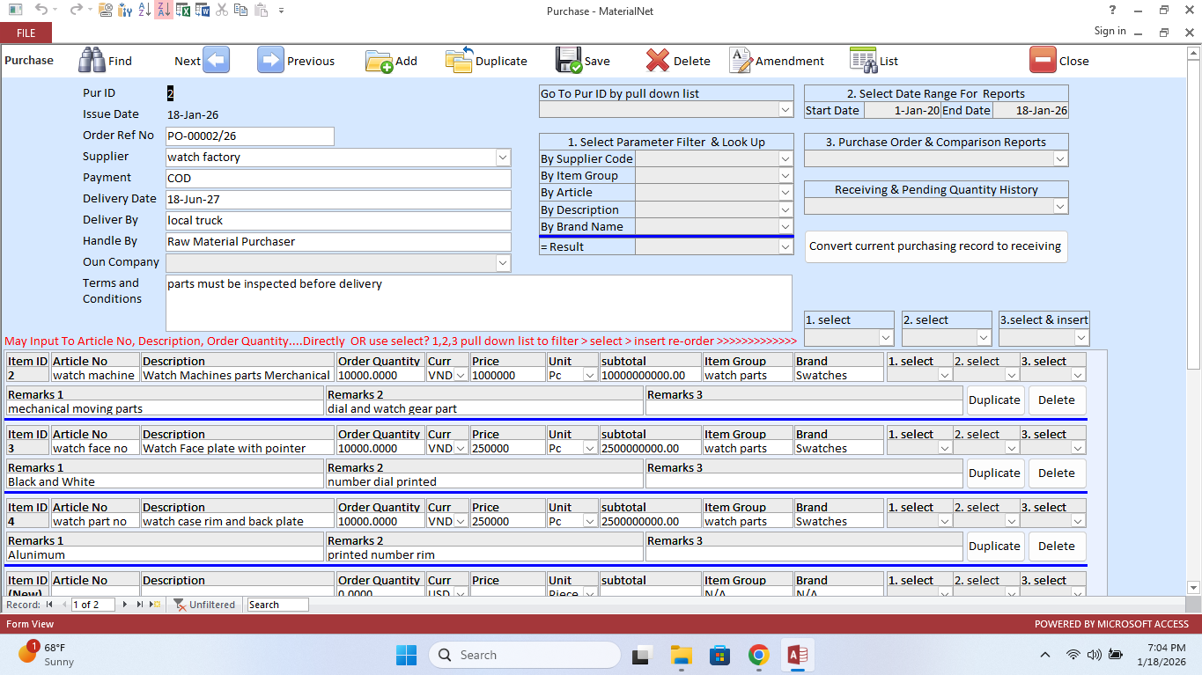Open the FILE menu tab
The width and height of the screenshot is (1202, 675).
click(x=26, y=33)
